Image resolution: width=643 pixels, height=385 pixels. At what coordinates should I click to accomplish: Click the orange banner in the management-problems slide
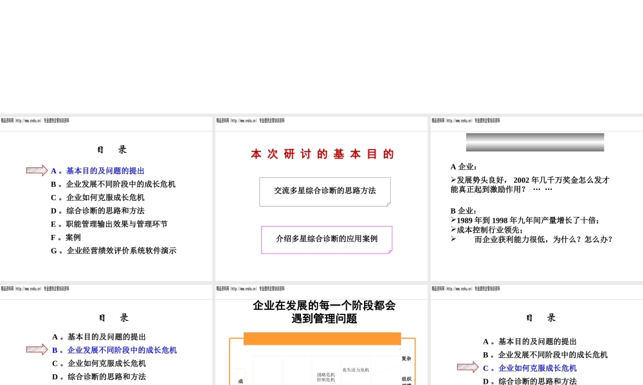click(x=322, y=339)
